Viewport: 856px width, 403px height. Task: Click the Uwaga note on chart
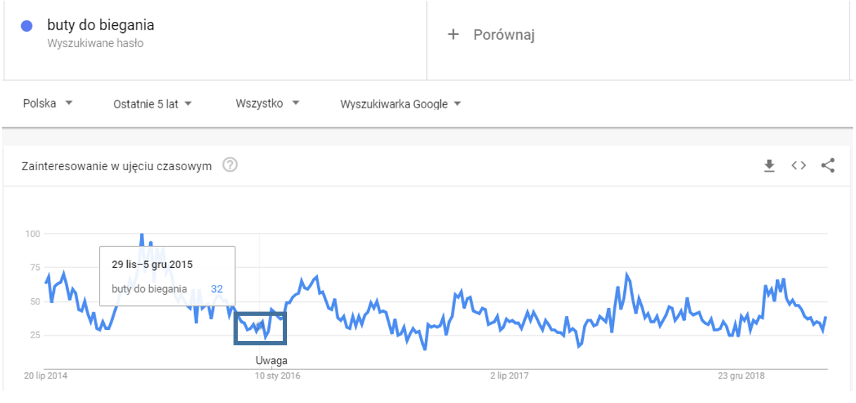(x=271, y=361)
